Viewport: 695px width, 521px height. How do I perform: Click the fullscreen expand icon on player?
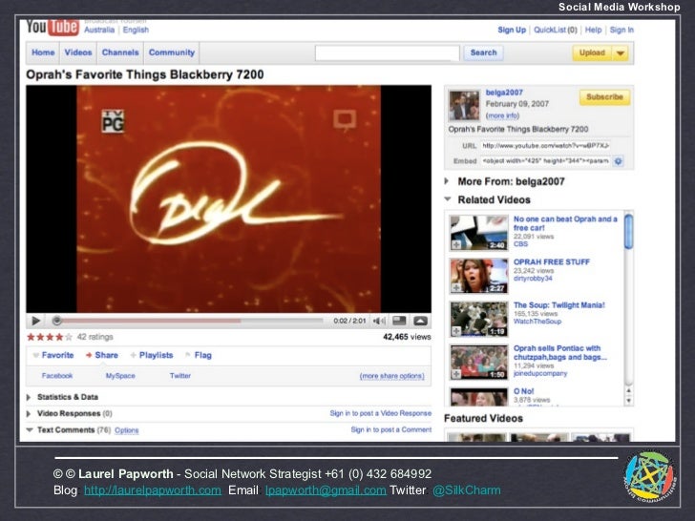pos(420,321)
